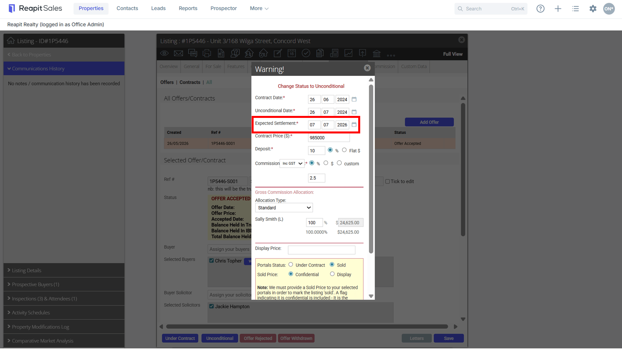Click the email envelope toolbar icon

tap(178, 53)
